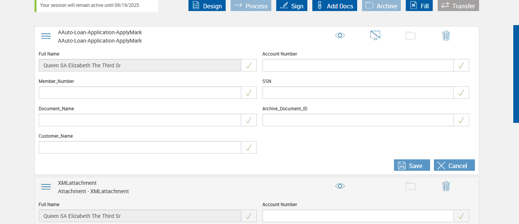
Task: Click the folder icon on XMLattachment row
Action: [410, 186]
